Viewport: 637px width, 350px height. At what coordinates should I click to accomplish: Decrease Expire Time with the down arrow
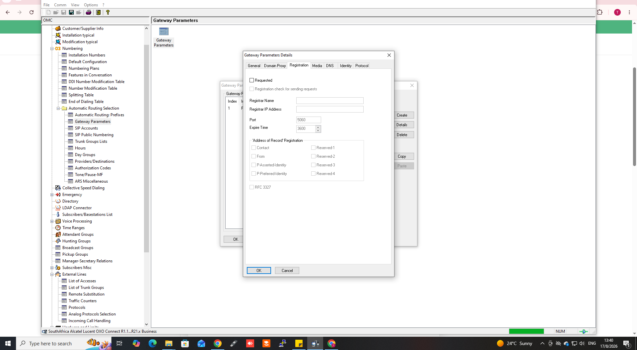coord(318,131)
